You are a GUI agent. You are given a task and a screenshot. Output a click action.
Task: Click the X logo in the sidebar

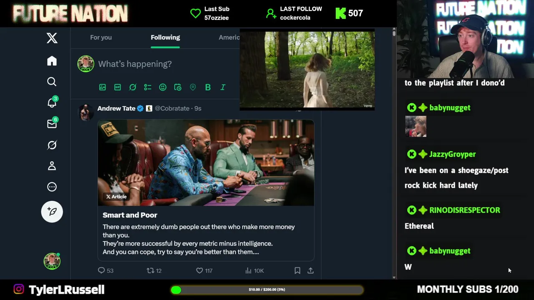tap(52, 38)
